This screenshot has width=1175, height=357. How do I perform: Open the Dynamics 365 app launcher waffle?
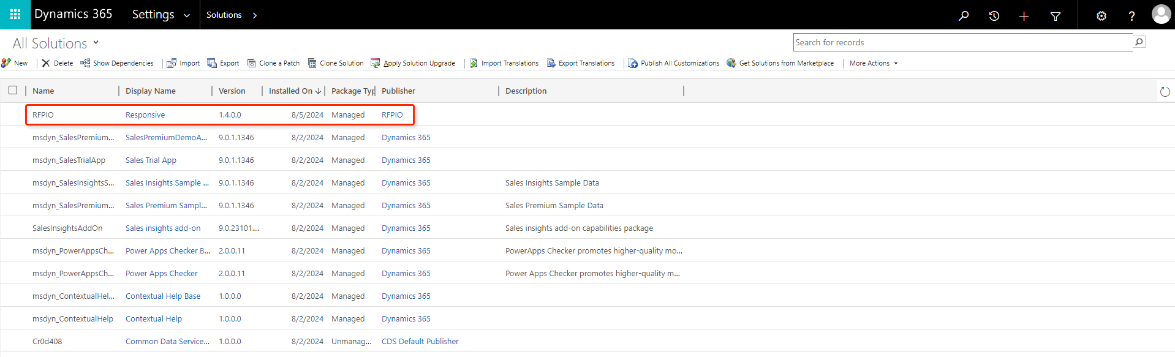click(x=15, y=15)
